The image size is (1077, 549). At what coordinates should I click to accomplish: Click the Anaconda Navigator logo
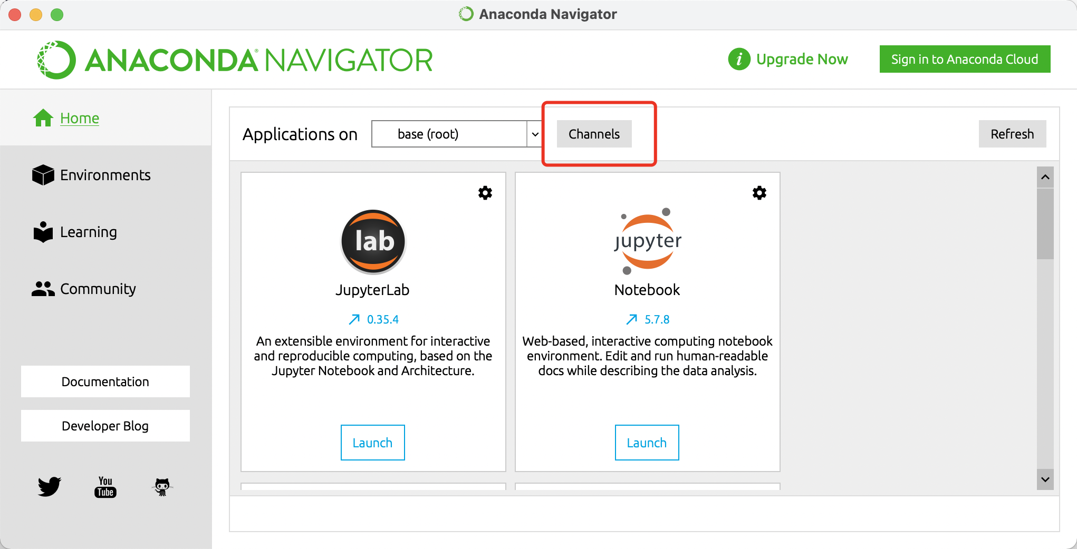235,60
